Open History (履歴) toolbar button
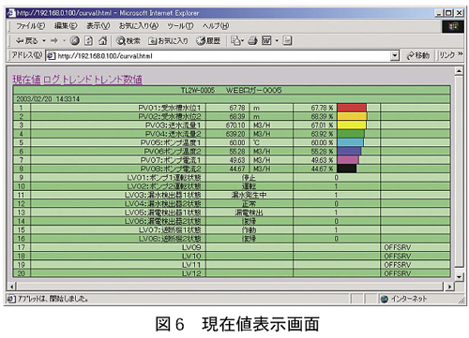 [208, 41]
